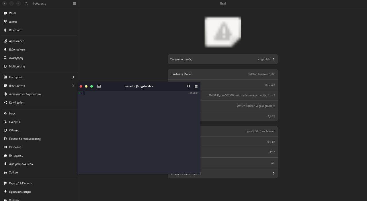Click the Hardware Model label
This screenshot has height=201, width=367.
[181, 74]
